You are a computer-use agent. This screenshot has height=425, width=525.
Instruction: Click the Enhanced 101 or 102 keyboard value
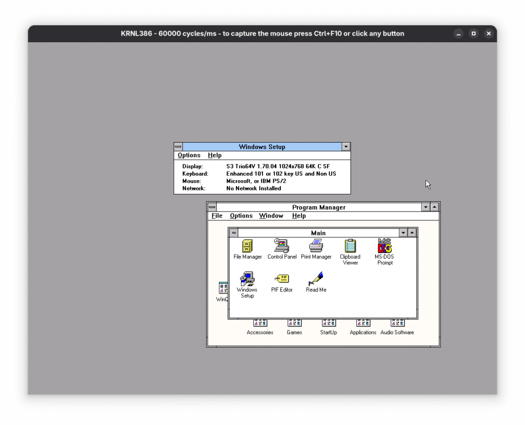point(281,173)
